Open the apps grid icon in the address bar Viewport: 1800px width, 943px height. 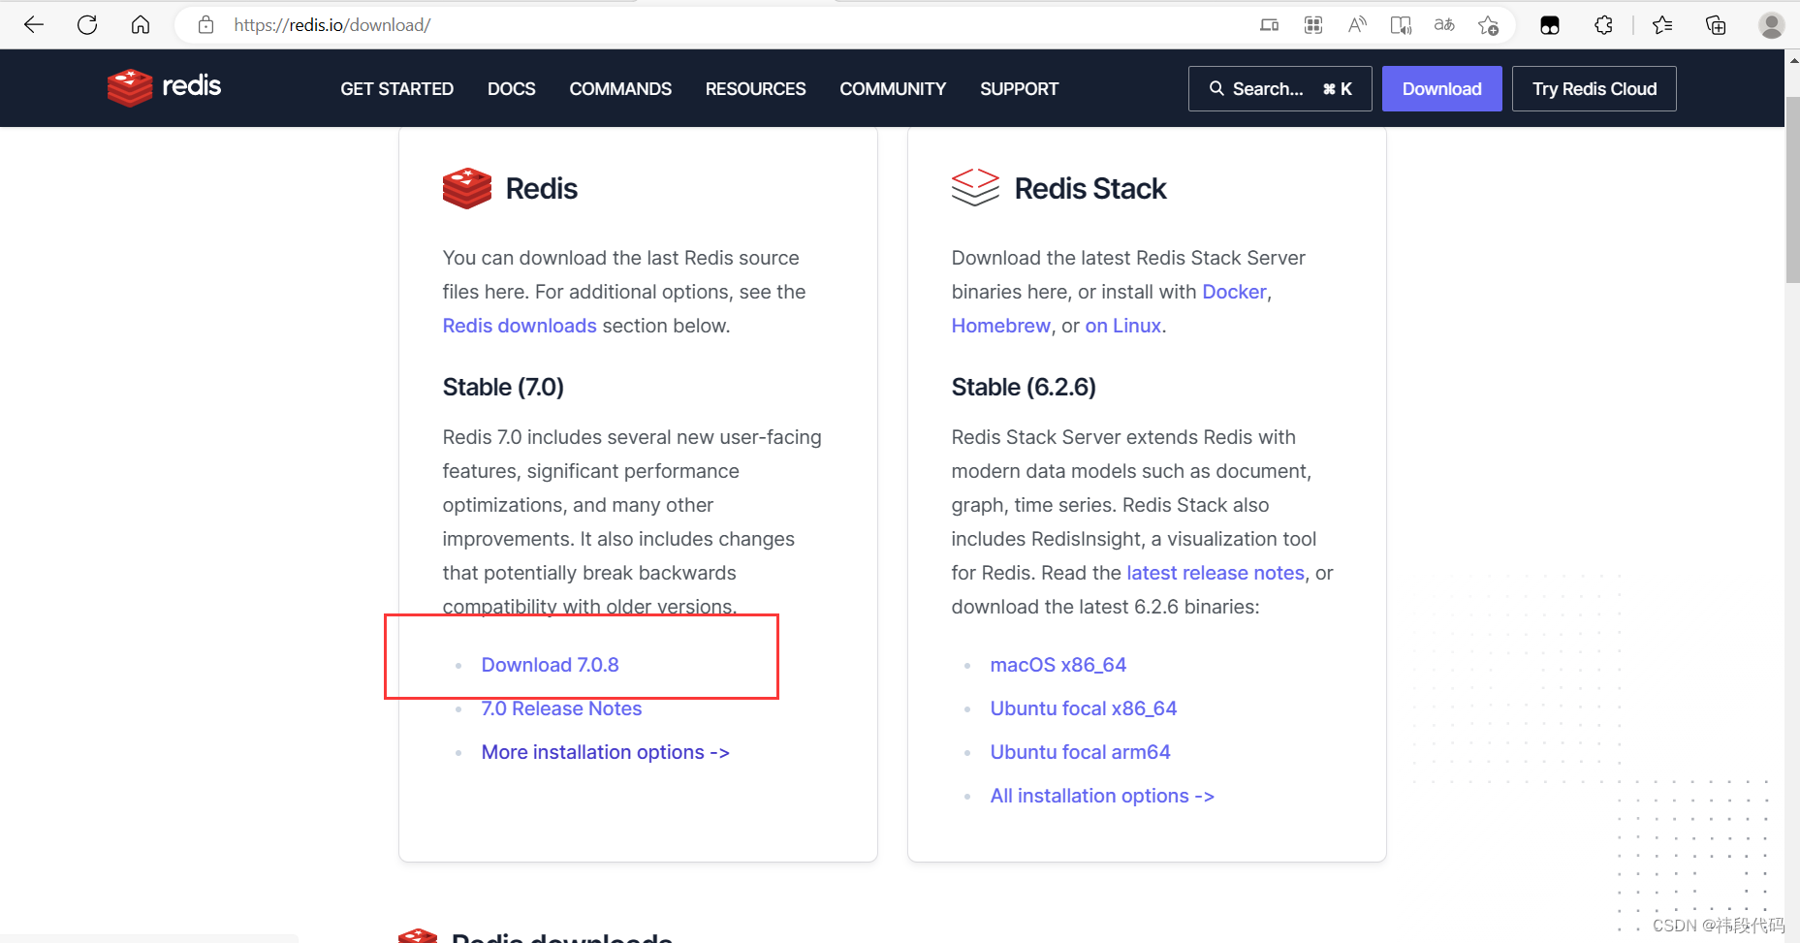tap(1313, 25)
